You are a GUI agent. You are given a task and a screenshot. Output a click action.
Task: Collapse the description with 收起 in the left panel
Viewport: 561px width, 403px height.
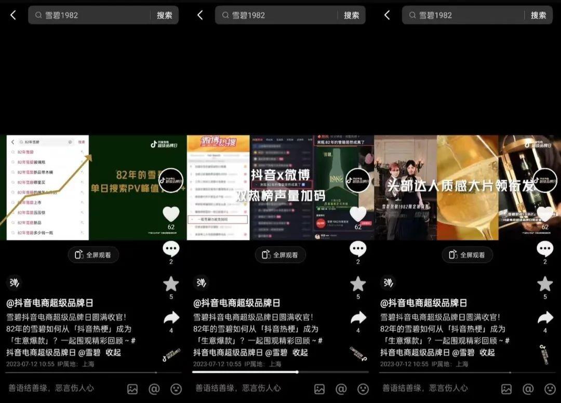coord(113,352)
